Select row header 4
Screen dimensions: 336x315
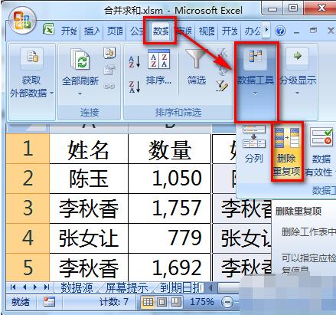coord(28,238)
